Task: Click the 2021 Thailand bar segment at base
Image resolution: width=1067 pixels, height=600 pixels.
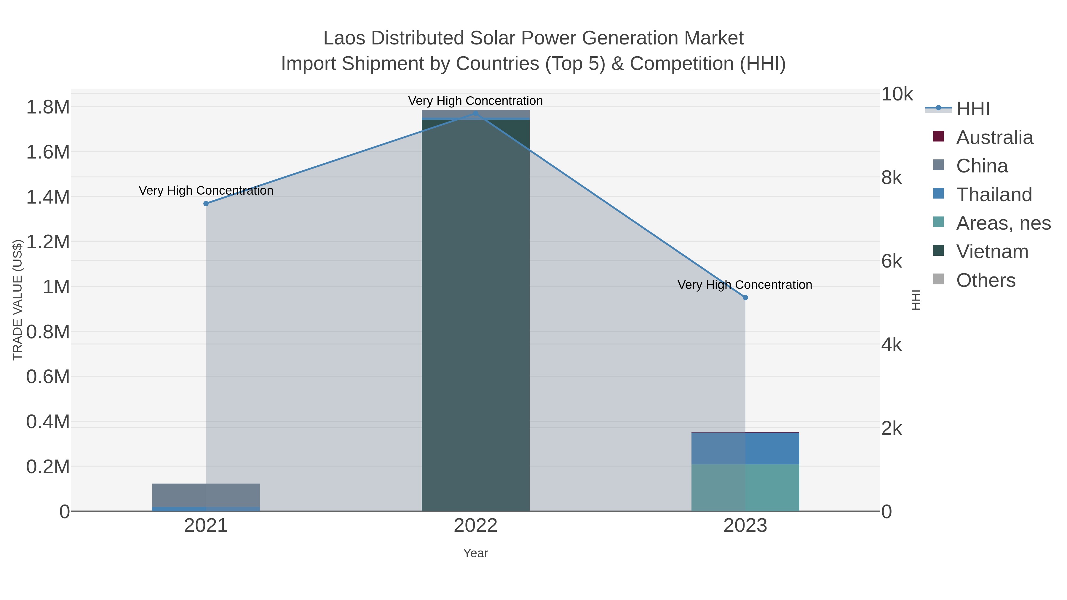Action: (206, 509)
